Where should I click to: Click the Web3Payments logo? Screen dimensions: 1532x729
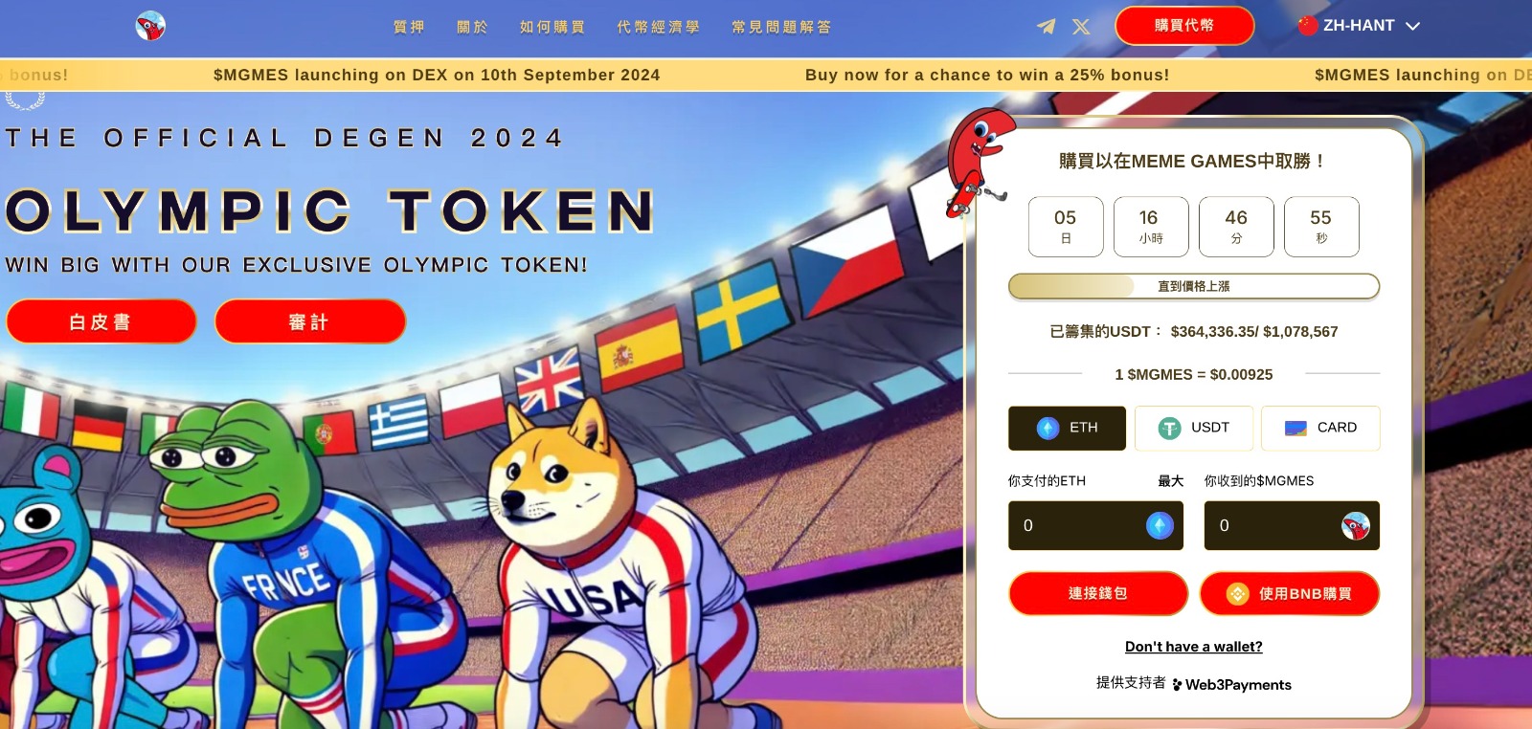coord(1231,684)
